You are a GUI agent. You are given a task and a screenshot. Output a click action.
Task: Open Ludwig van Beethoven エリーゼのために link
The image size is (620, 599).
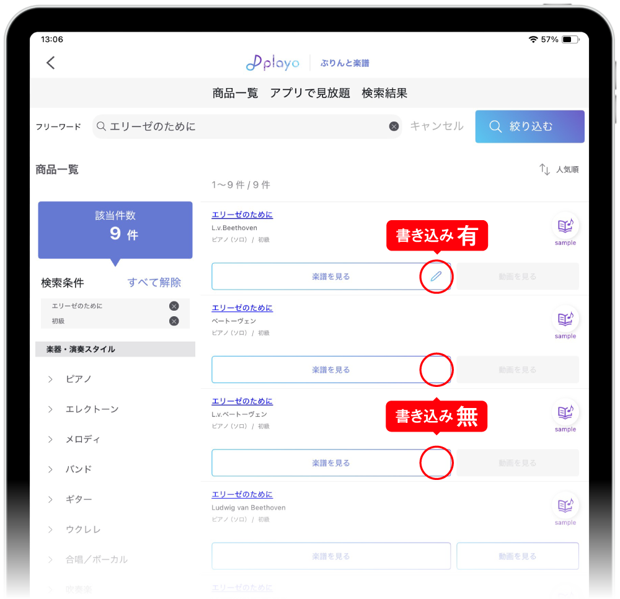pyautogui.click(x=242, y=494)
